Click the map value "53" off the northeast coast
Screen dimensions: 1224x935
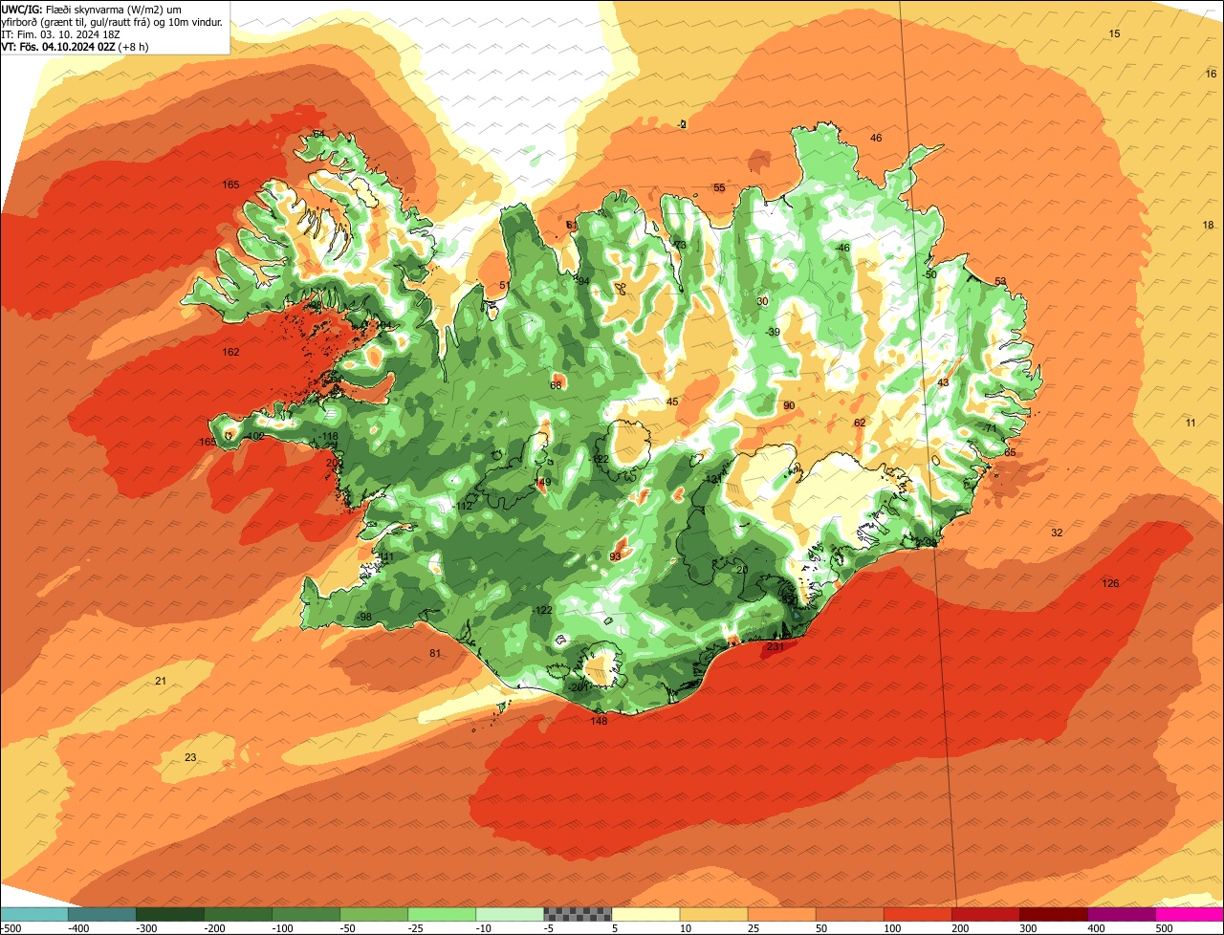pos(1000,281)
